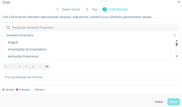Image resolution: width=182 pixels, height=107 pixels.
Task: Insert an opening parenthesis
Action: pos(33,66)
